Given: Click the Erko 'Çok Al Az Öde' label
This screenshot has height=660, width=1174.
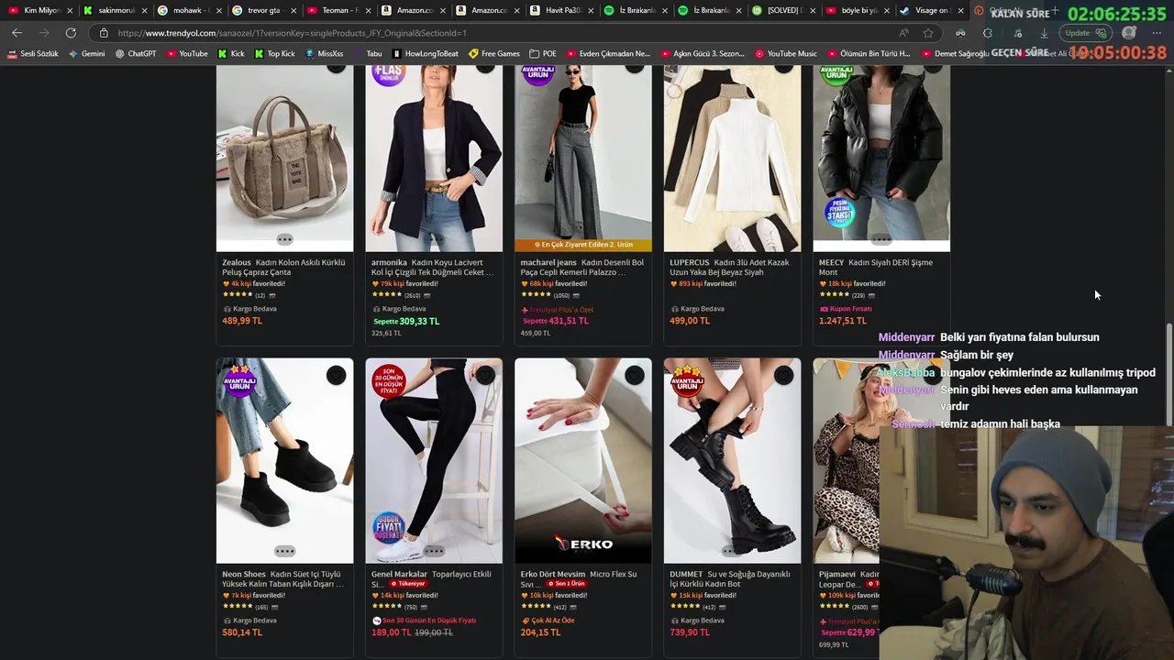Looking at the screenshot, I should [548, 621].
